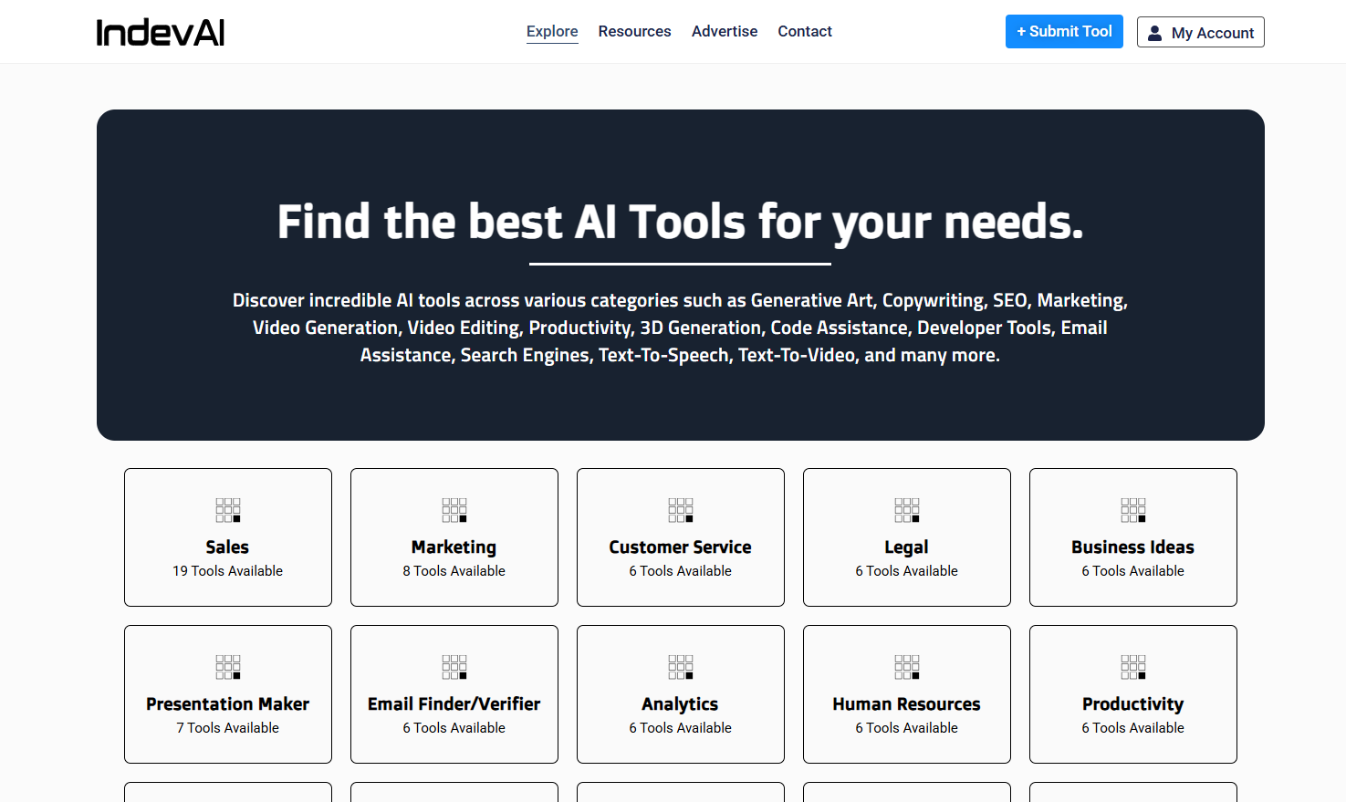Open the Explore page
Image resolution: width=1346 pixels, height=802 pixels.
552,31
